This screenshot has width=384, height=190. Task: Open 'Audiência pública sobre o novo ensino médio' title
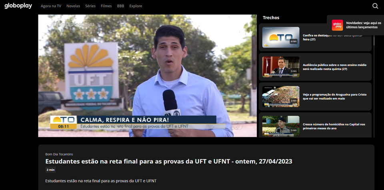[334, 67]
